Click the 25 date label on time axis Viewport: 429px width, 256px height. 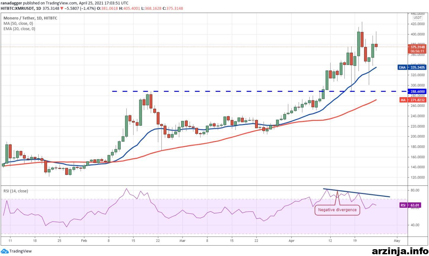(x=59, y=241)
